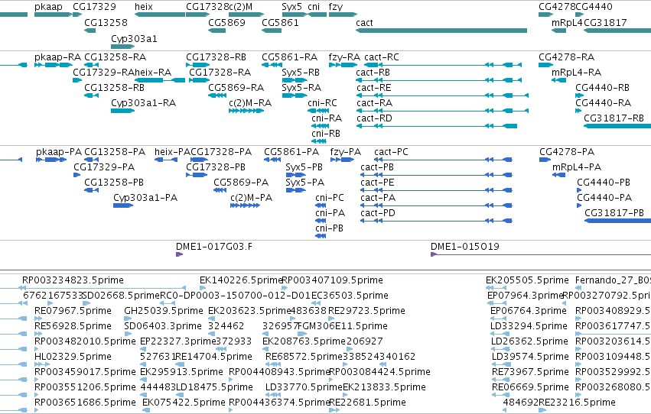Click EST LD26362.5prime
The height and width of the screenshot is (414, 651).
click(x=500, y=349)
